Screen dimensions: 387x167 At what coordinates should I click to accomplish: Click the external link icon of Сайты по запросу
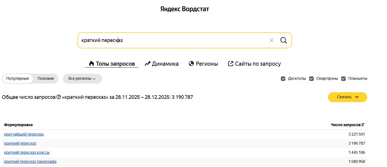(x=231, y=64)
